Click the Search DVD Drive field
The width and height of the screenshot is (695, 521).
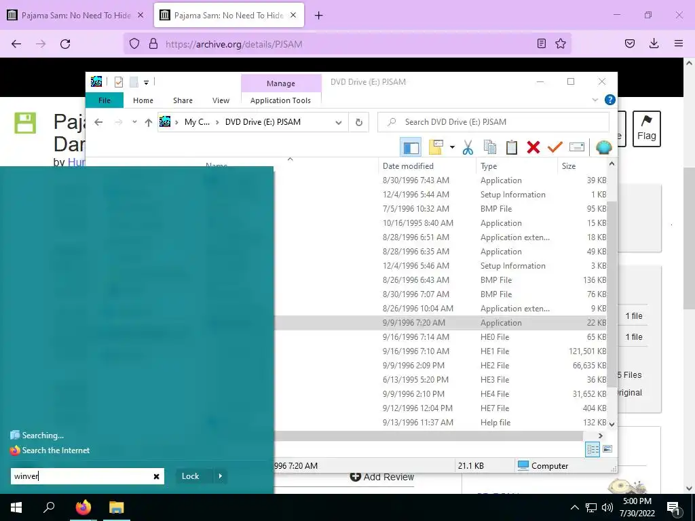493,122
